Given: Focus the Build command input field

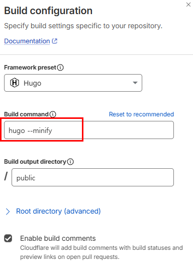Looking at the screenshot, I should [x=89, y=130].
